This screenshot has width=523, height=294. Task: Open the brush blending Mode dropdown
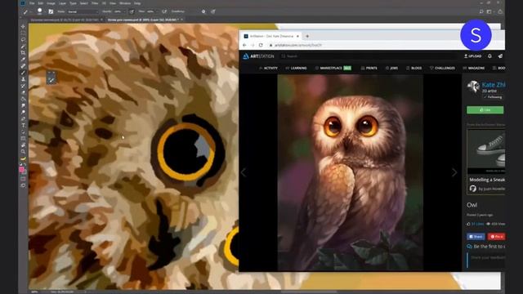tap(83, 11)
